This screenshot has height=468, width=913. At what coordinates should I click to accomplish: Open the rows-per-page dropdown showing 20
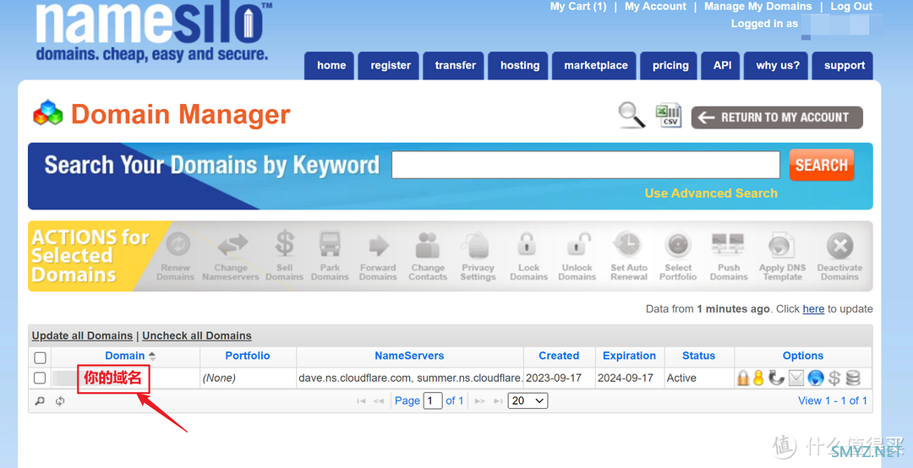pos(528,400)
